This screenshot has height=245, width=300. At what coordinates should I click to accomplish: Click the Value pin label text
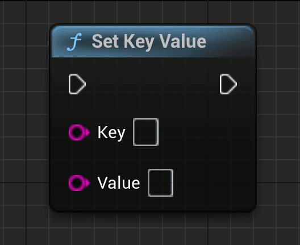click(x=119, y=183)
